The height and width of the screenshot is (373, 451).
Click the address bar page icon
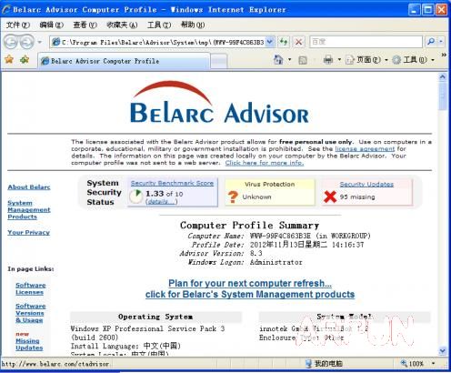pos(56,42)
